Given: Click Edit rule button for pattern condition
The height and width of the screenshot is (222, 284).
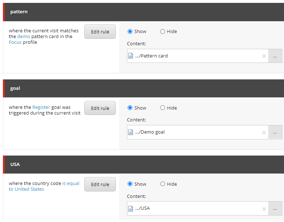Looking at the screenshot, I should pos(100,32).
